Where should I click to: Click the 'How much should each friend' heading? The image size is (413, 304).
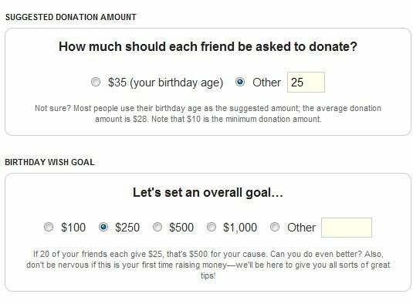pyautogui.click(x=208, y=47)
